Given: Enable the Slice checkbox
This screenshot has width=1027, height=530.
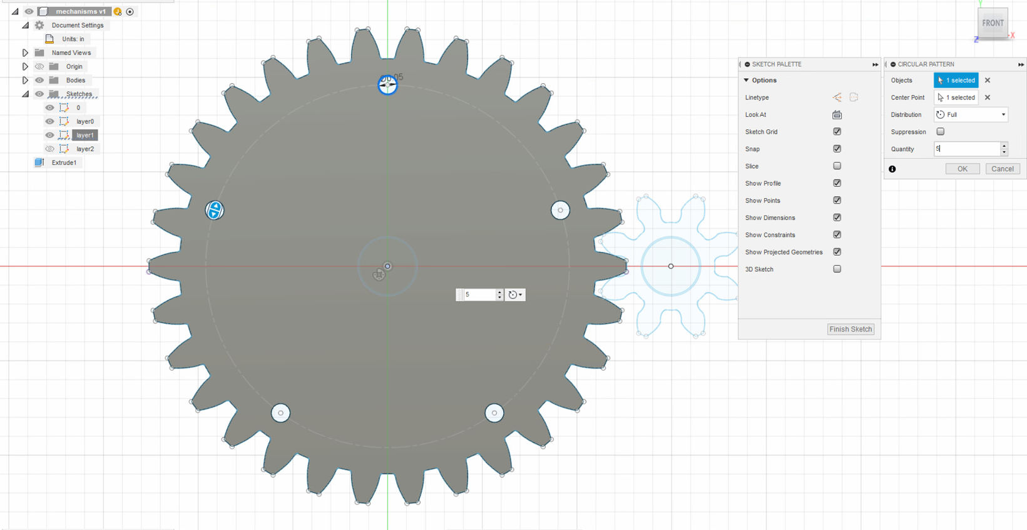Looking at the screenshot, I should 837,166.
